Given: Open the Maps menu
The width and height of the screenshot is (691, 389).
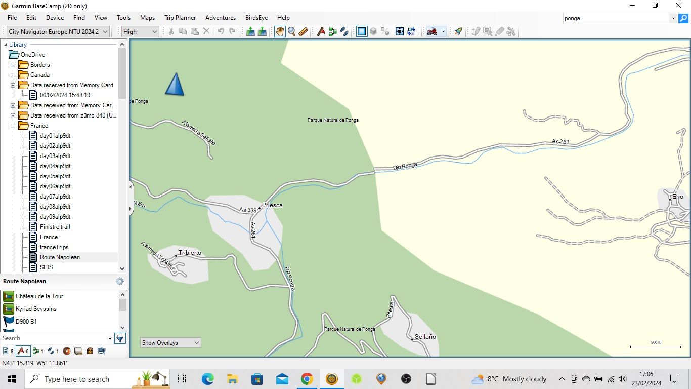Looking at the screenshot, I should click(x=147, y=18).
